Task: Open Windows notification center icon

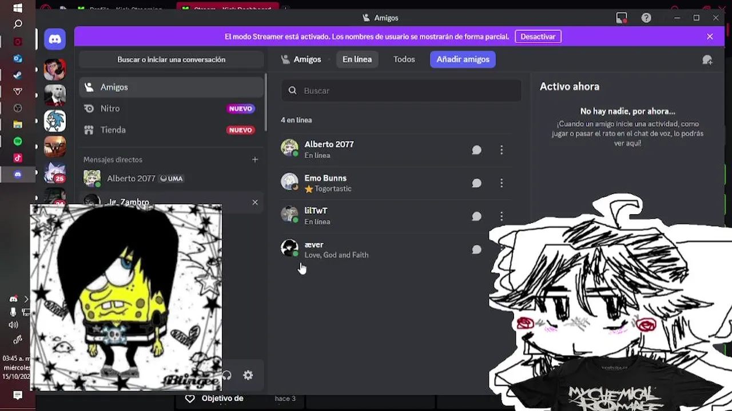Action: point(18,395)
